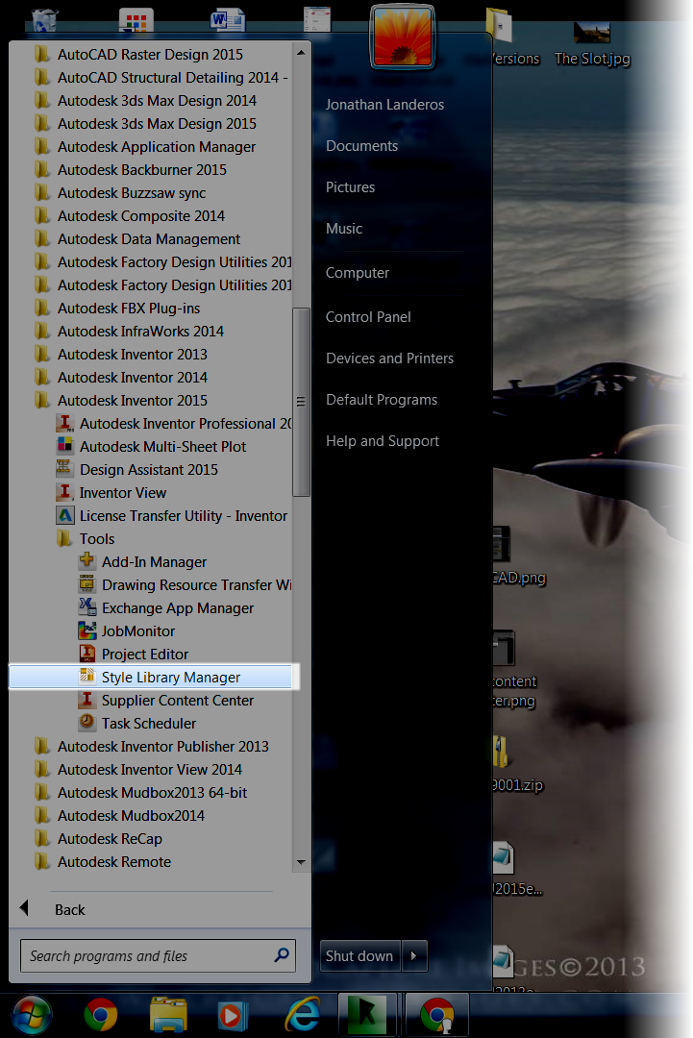Viewport: 693px width, 1038px height.
Task: Open Music library link
Action: tap(344, 229)
